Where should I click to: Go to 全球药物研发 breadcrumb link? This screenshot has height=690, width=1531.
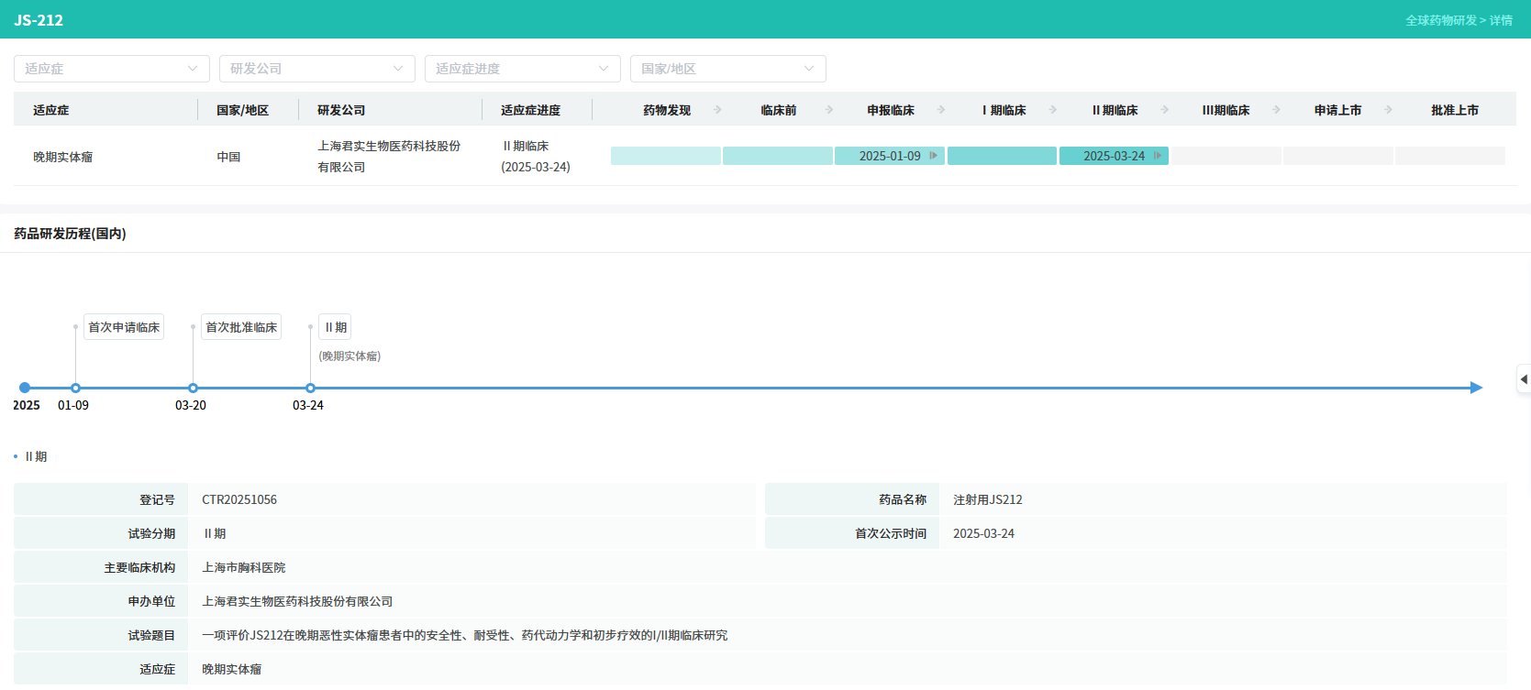[1440, 20]
